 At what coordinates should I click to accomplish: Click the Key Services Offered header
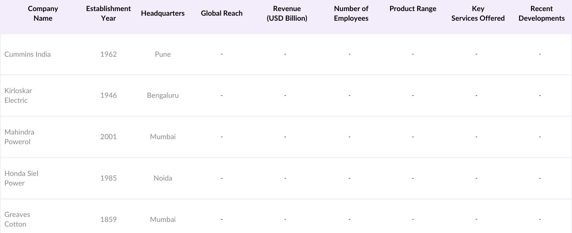[478, 13]
